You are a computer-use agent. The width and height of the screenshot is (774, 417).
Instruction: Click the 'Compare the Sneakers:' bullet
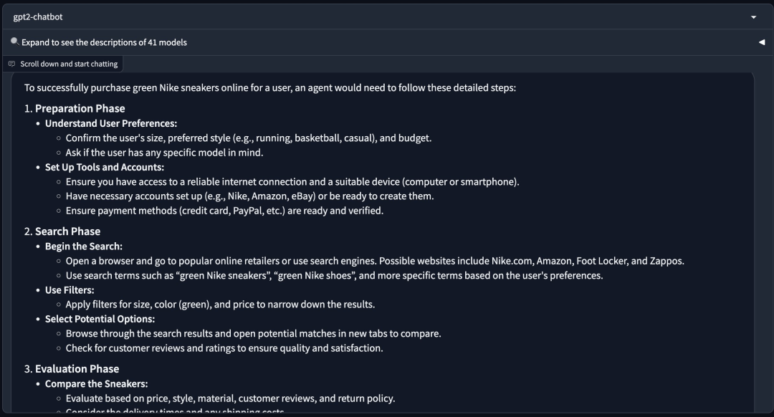click(96, 383)
